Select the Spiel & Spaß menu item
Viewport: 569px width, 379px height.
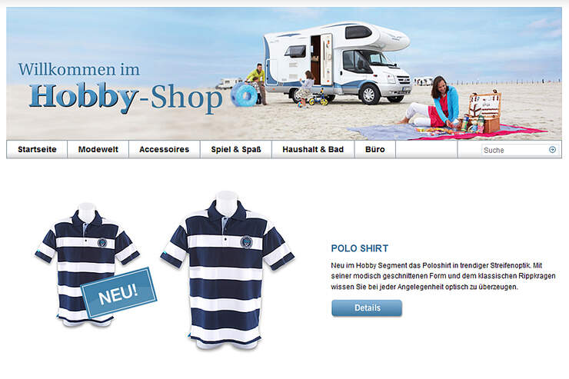[236, 149]
